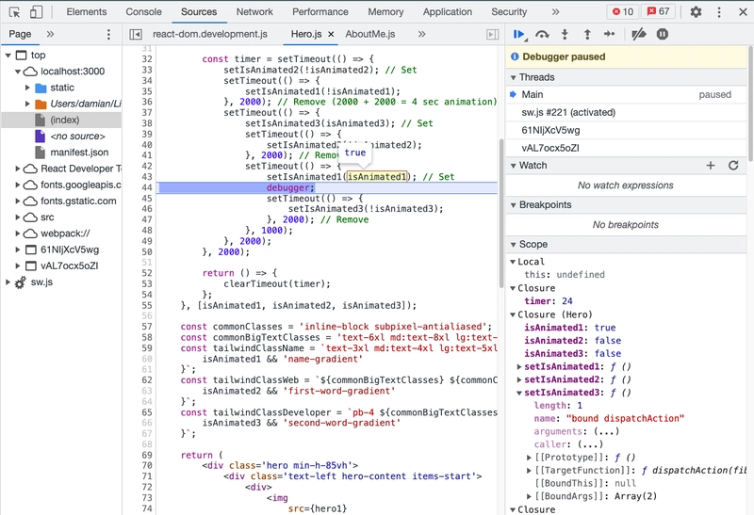Image resolution: width=754 pixels, height=515 pixels.
Task: Expand React Developer Tools node
Action: [18, 169]
